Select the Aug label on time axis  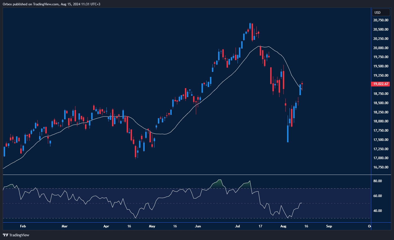tap(283, 226)
